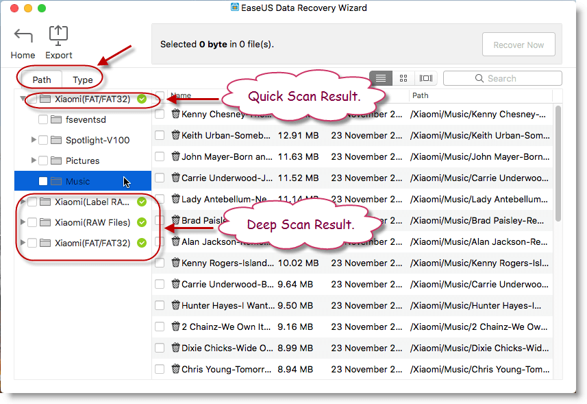This screenshot has height=404, width=587.
Task: Click trash icon next to Keith Urban file
Action: point(175,135)
